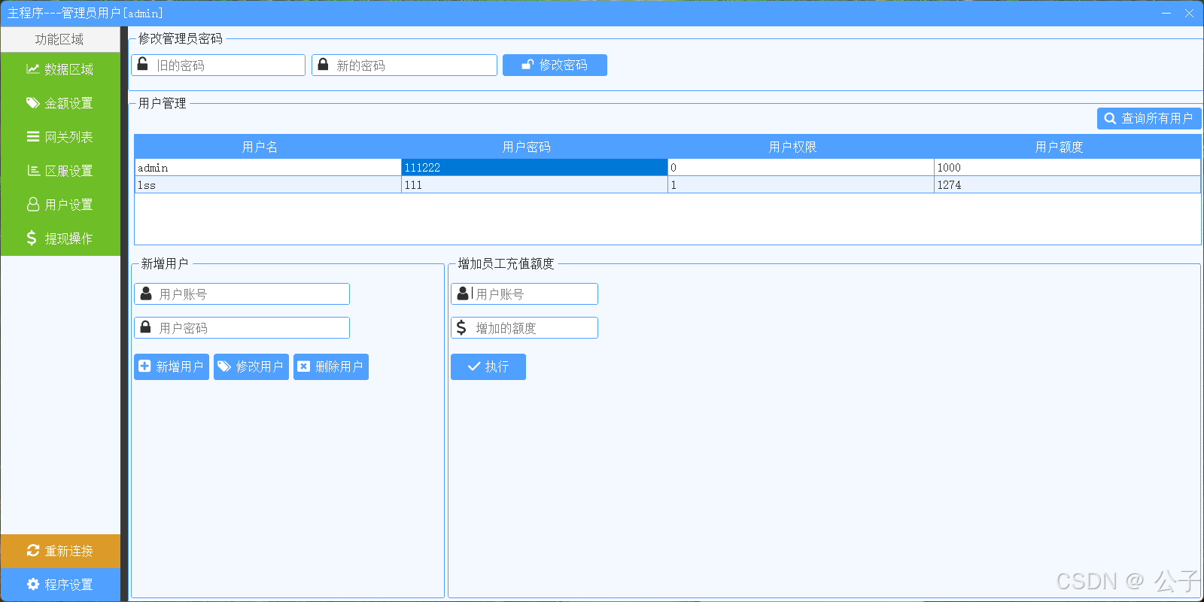Click the checkmark icon on 执行 button
The height and width of the screenshot is (602, 1204).
pos(474,366)
